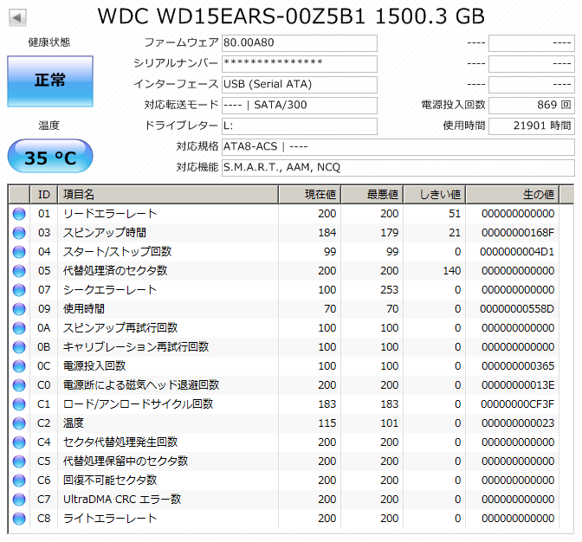
Task: Click the ドライブレター field L:
Action: click(300, 126)
